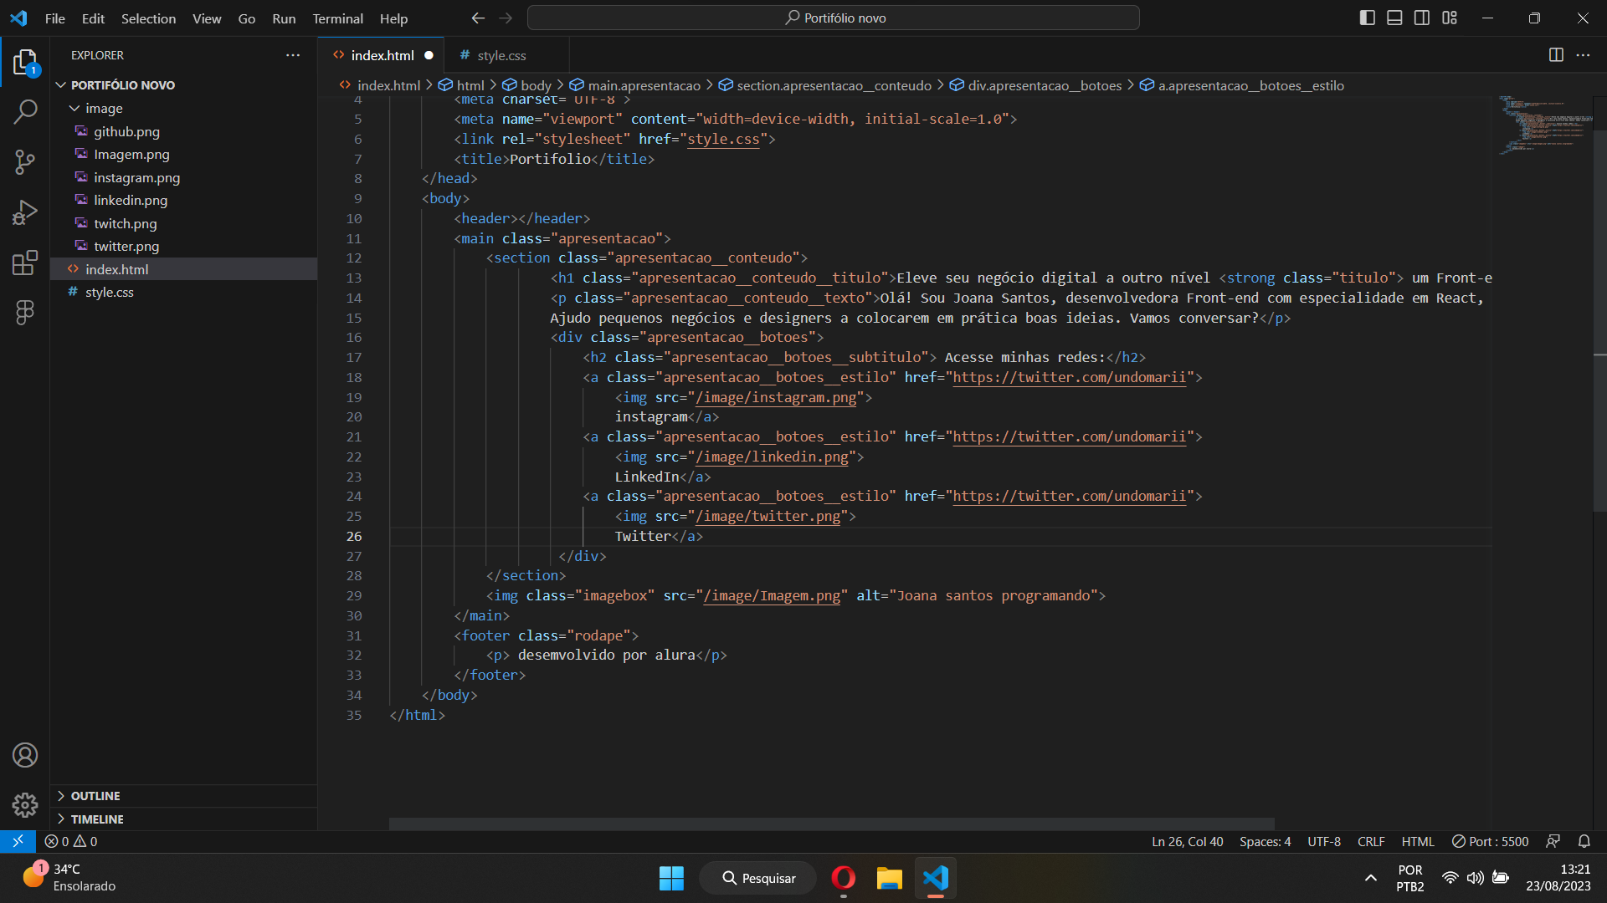Toggle the primary side bar
Screen dimensions: 1607x903
pyautogui.click(x=1368, y=18)
